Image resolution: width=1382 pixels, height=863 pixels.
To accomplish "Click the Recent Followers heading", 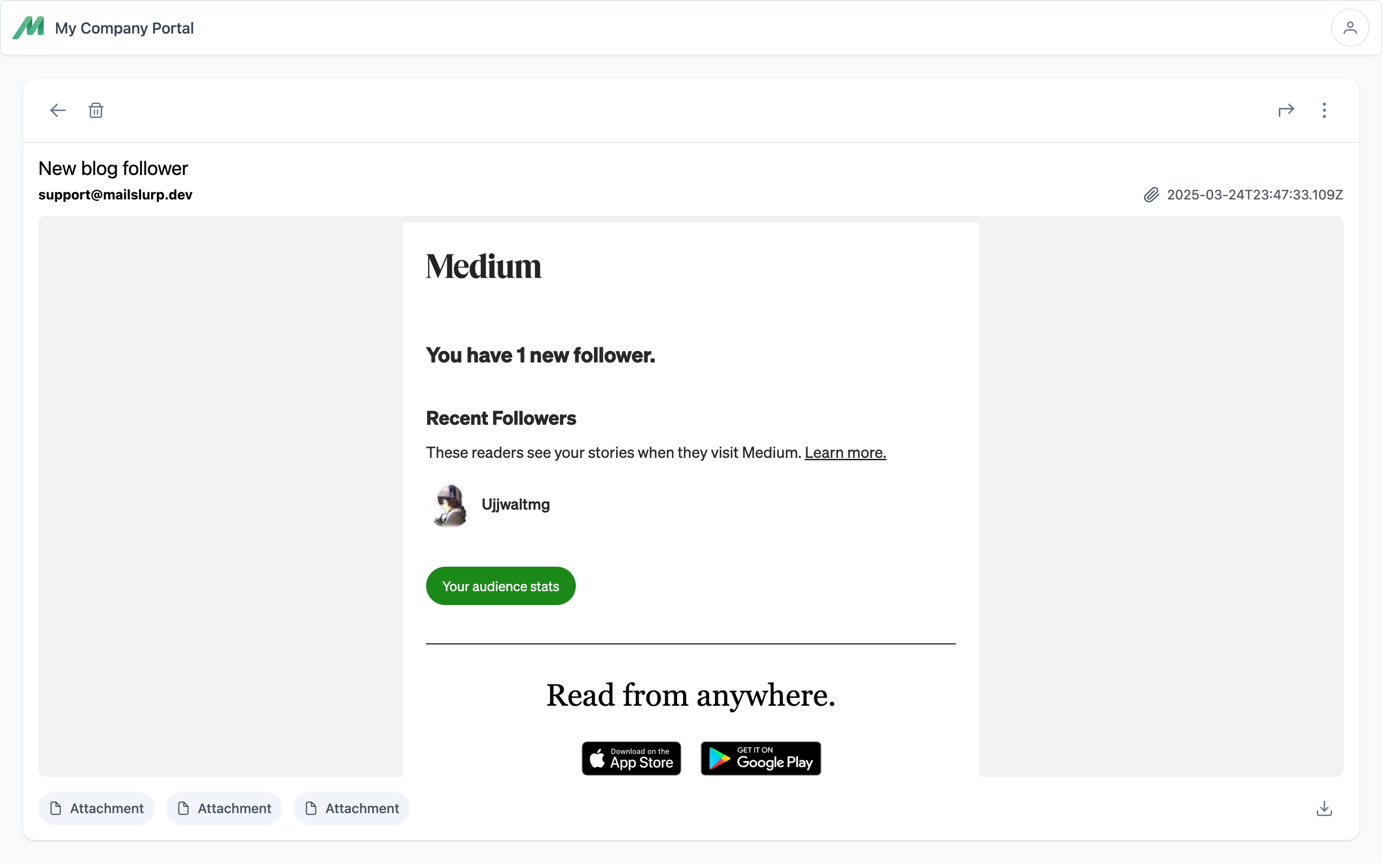I will pos(501,418).
